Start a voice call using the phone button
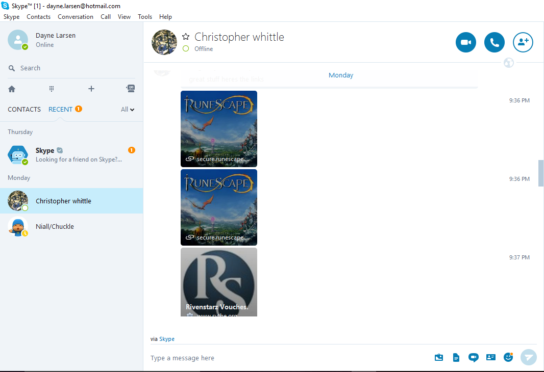The width and height of the screenshot is (544, 372). click(x=494, y=42)
